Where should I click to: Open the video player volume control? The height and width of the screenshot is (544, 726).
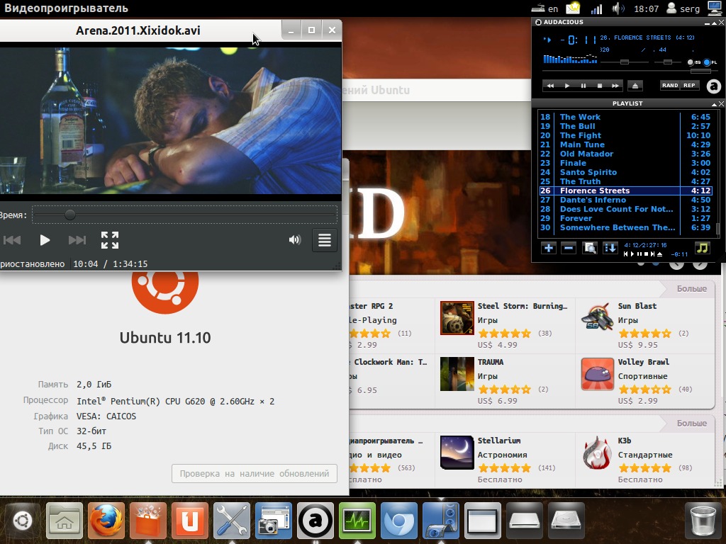(x=294, y=239)
